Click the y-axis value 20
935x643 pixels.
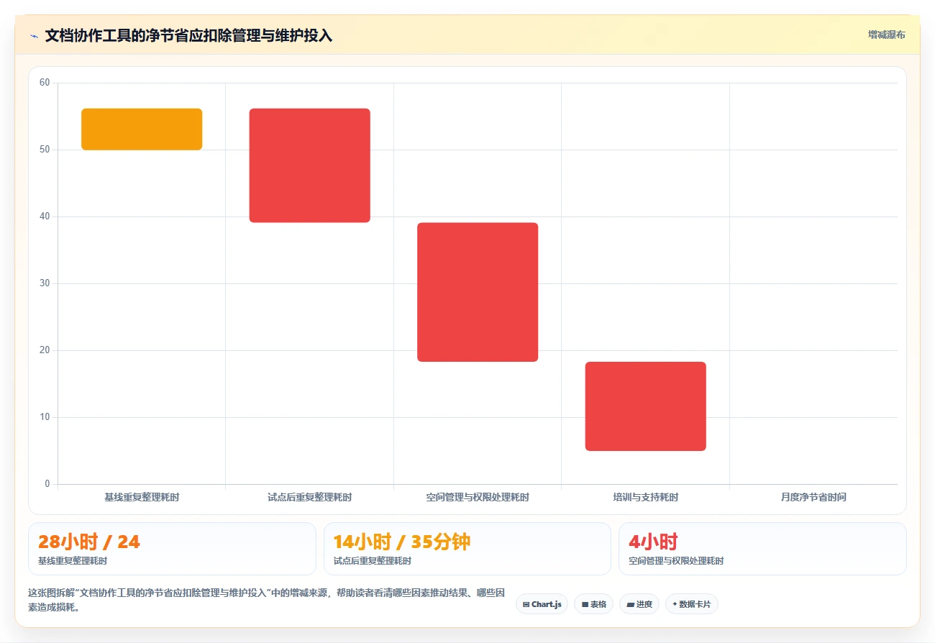tap(45, 350)
